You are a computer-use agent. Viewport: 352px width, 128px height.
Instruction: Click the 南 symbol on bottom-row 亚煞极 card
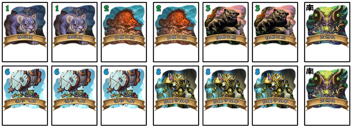[x=310, y=71]
